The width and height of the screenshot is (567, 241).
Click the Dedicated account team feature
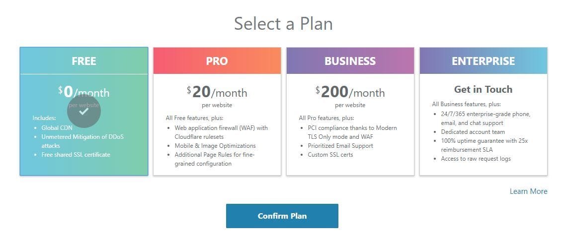[x=473, y=132]
